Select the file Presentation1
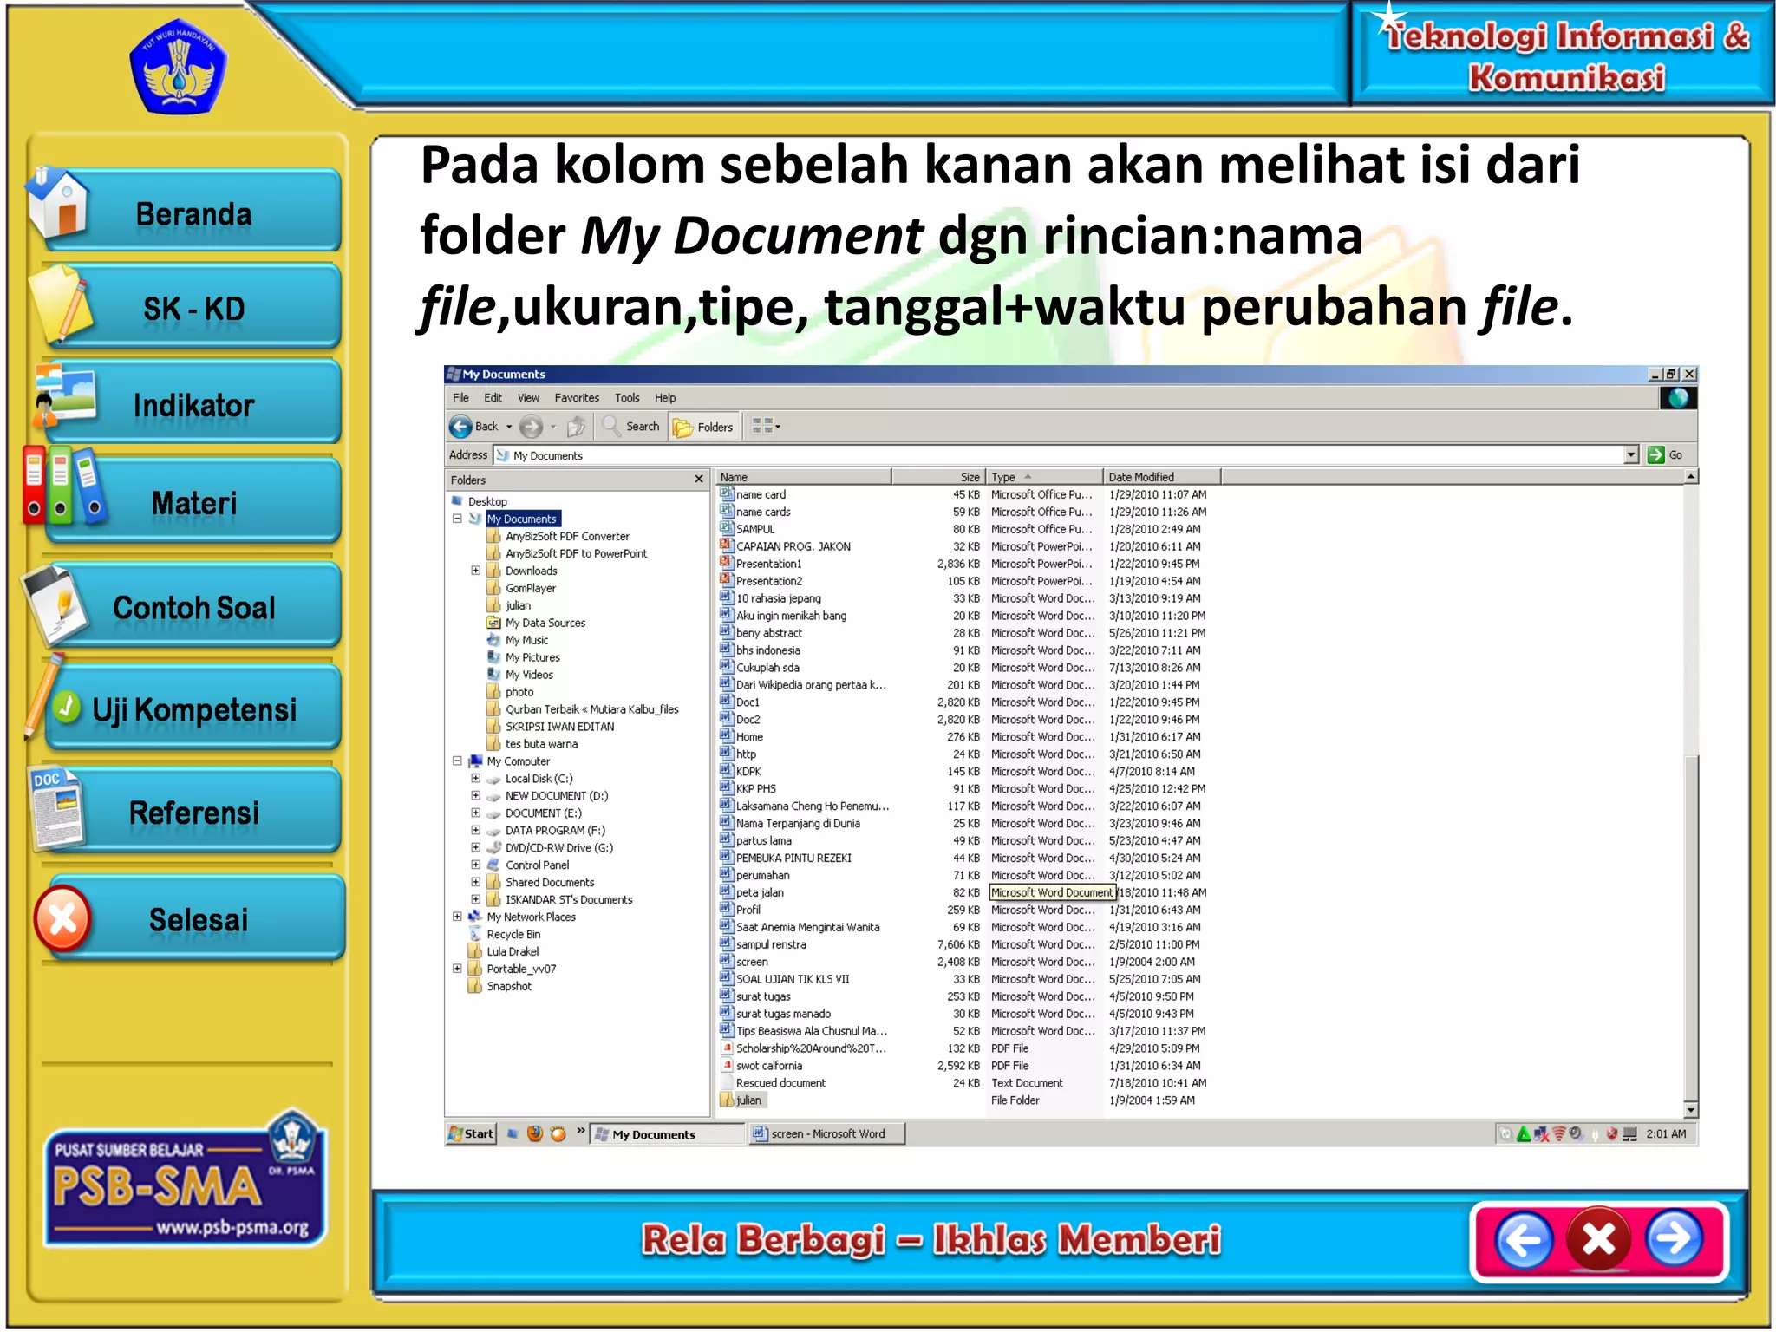This screenshot has height=1332, width=1776. (x=768, y=564)
